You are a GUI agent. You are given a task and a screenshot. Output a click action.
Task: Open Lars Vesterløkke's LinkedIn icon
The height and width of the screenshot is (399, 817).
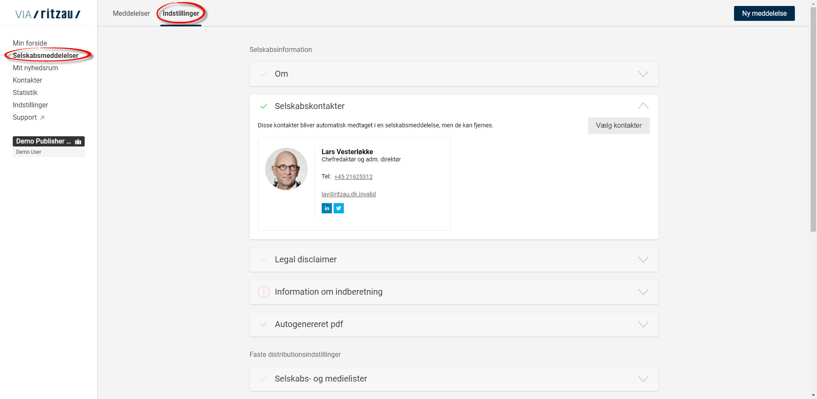pyautogui.click(x=326, y=208)
